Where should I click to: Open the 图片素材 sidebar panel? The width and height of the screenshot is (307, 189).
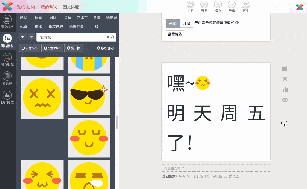point(7,41)
